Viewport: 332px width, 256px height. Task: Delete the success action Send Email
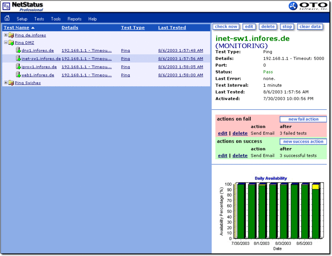pyautogui.click(x=240, y=155)
